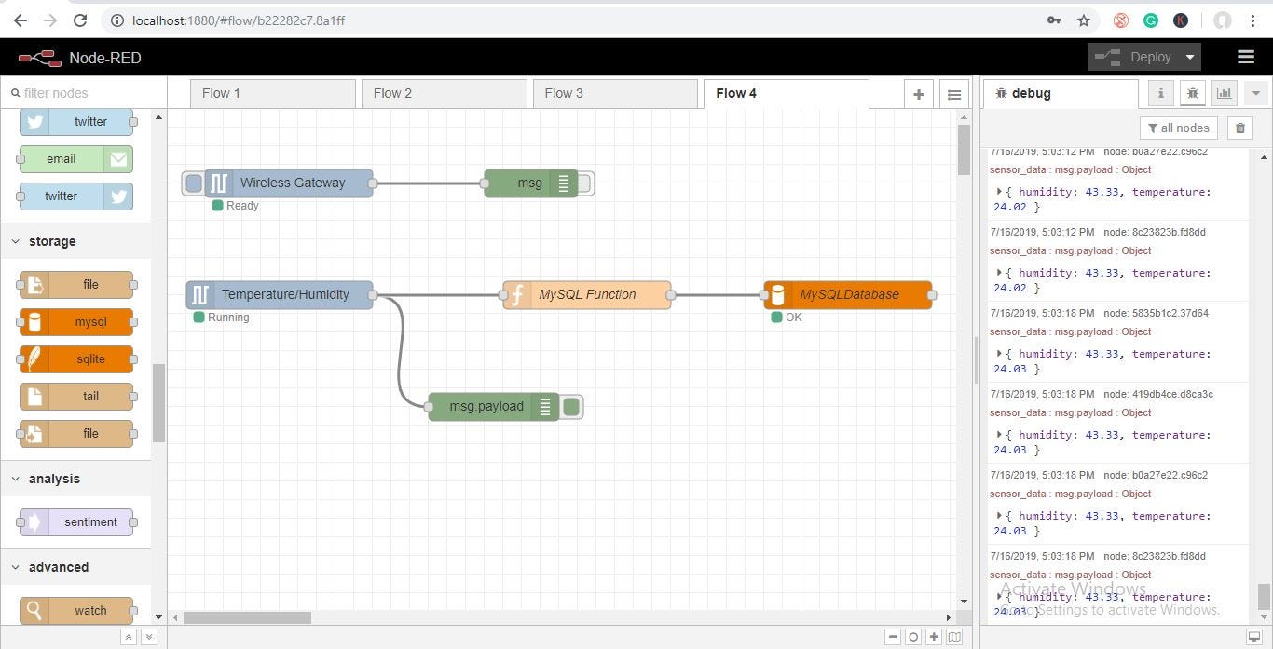Image resolution: width=1273 pixels, height=649 pixels.
Task: Open the node information panel icon
Action: coord(1160,92)
